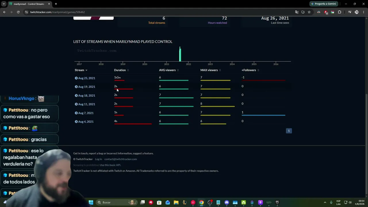Go back with the browser back arrow
The width and height of the screenshot is (368, 207).
(4, 12)
